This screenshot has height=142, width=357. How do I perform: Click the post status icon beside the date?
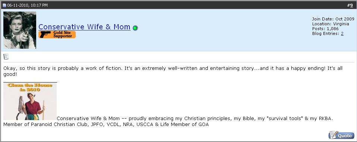pos(4,5)
